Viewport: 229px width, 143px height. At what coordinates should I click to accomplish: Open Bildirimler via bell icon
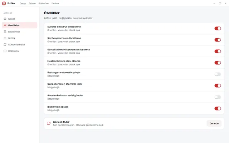pos(5,32)
